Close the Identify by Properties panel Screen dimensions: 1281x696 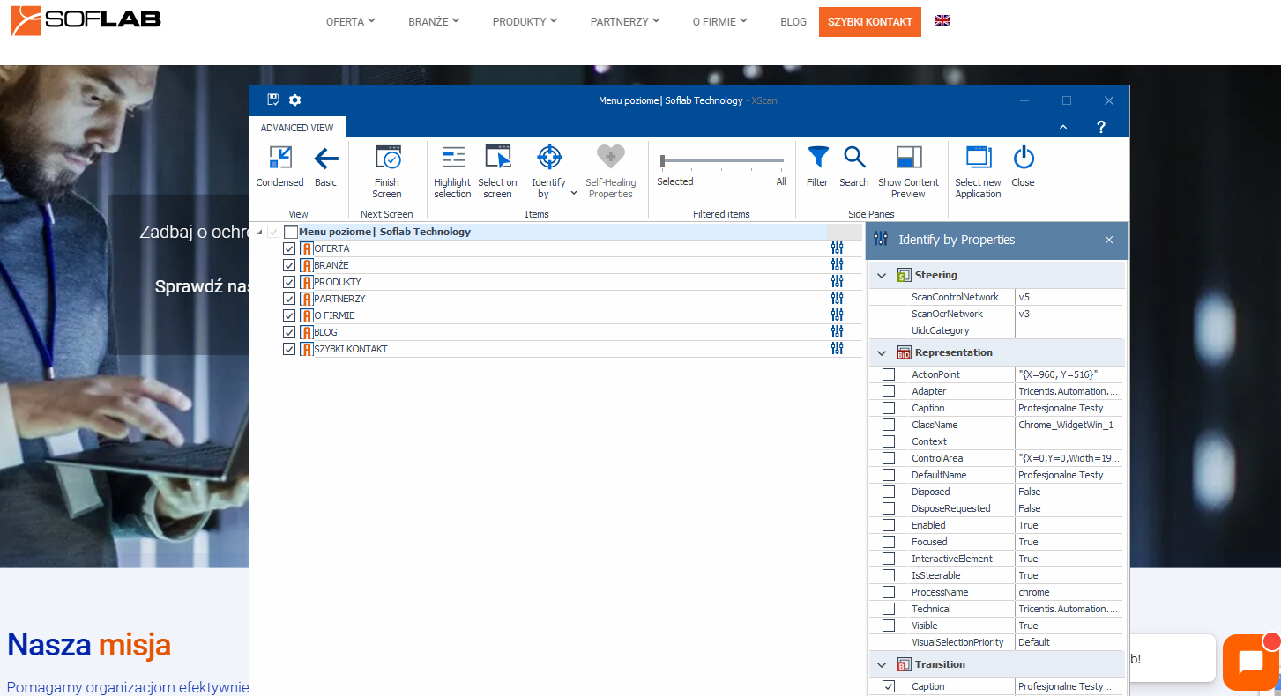1109,240
